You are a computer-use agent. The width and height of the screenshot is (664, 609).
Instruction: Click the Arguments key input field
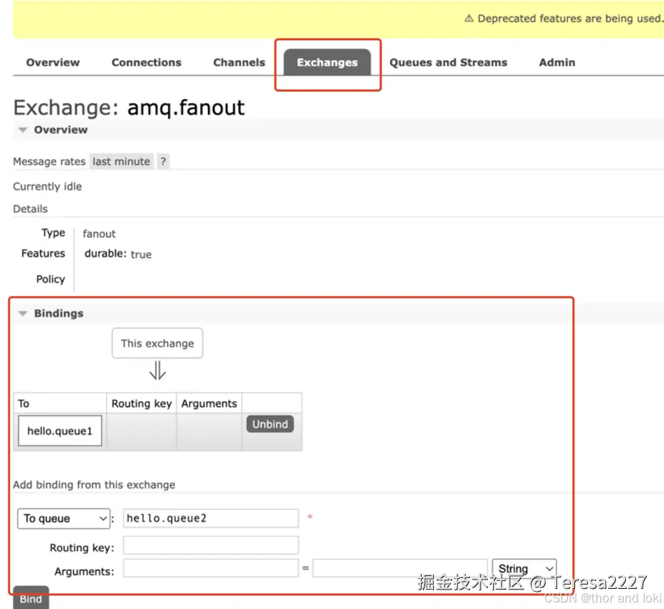click(x=211, y=568)
